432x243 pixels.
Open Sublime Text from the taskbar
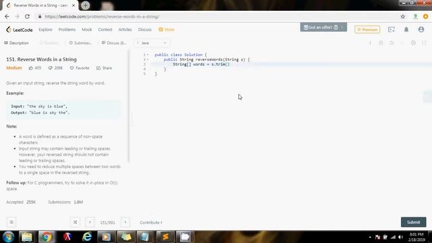coord(165,237)
